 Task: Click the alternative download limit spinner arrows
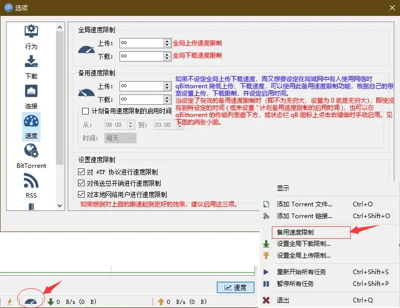(x=167, y=100)
